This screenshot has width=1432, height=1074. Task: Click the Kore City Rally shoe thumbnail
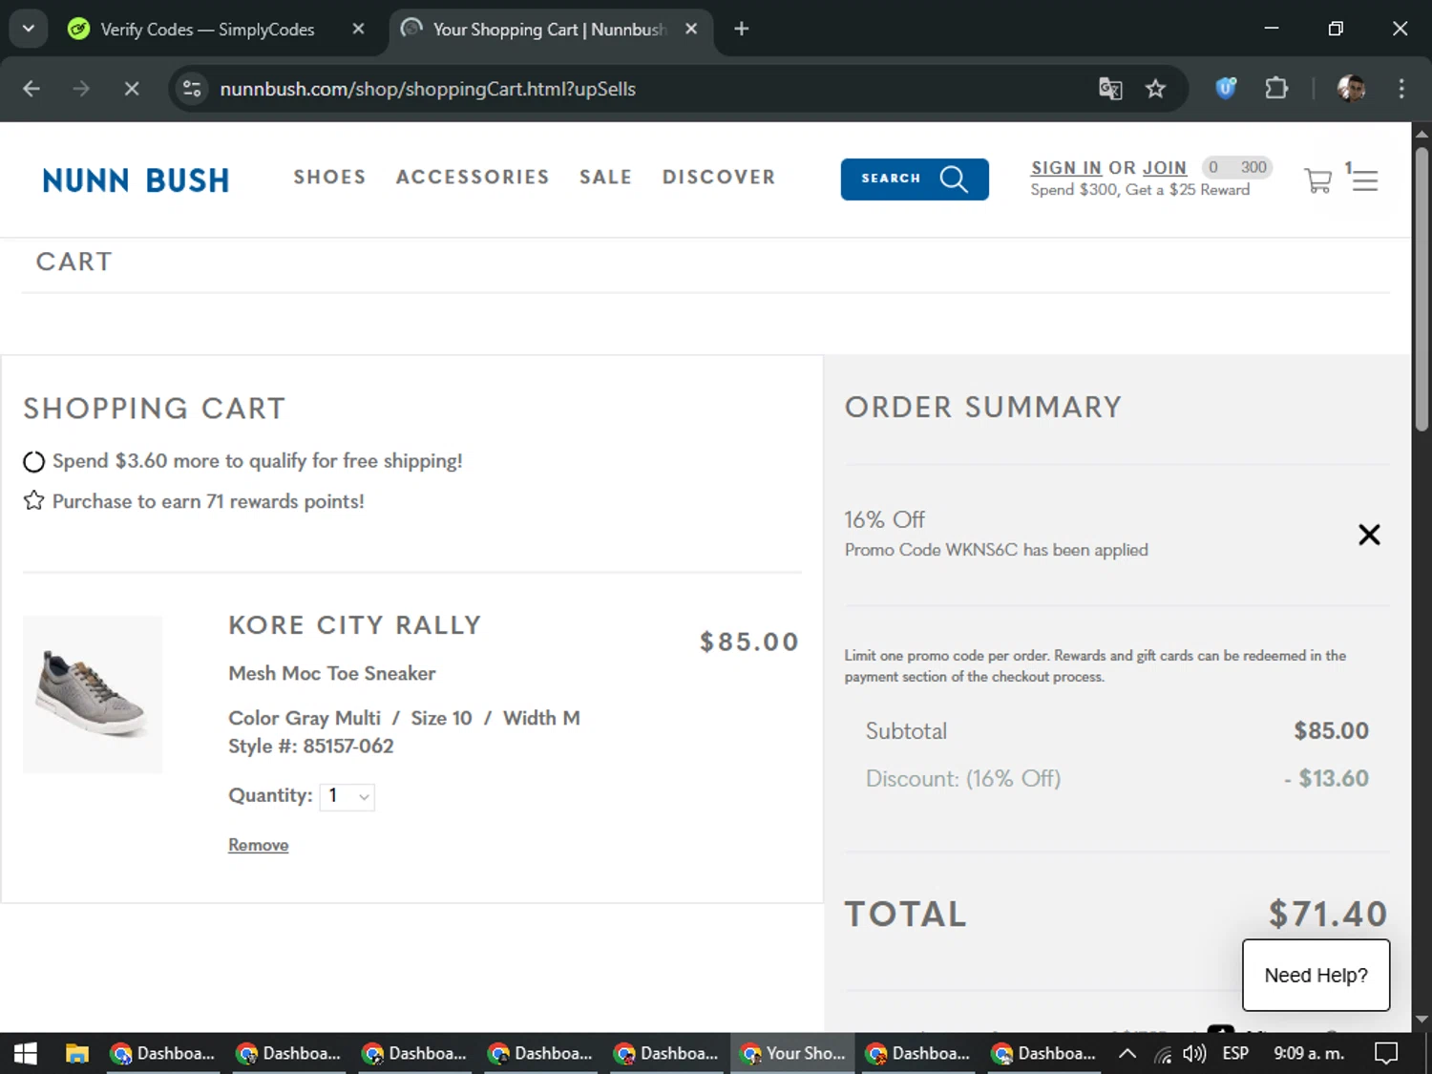[x=93, y=694]
